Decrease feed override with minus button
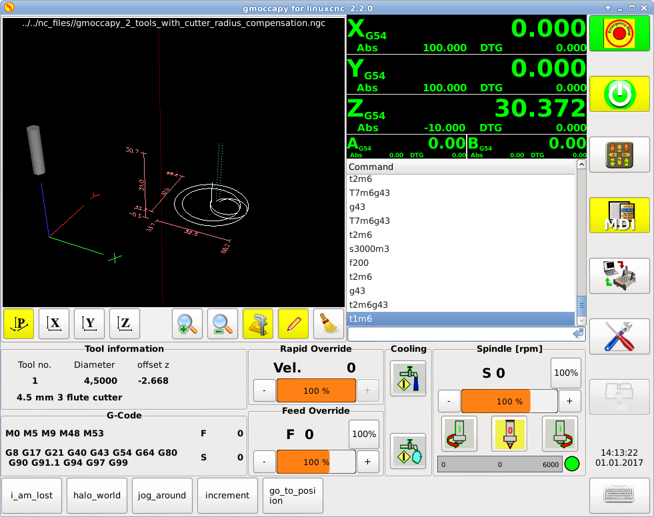Screen dimensions: 654x517 click(265, 462)
